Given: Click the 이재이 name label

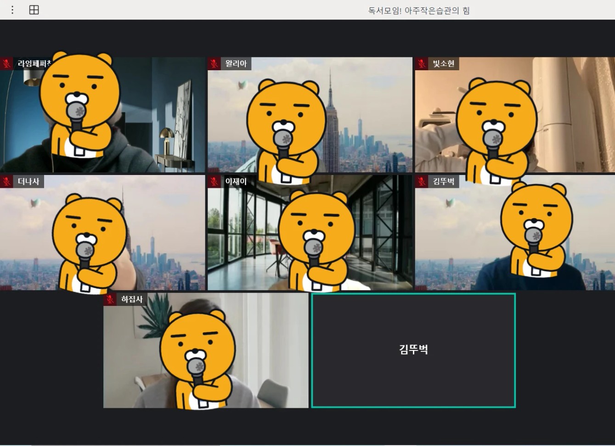Looking at the screenshot, I should pyautogui.click(x=236, y=181).
